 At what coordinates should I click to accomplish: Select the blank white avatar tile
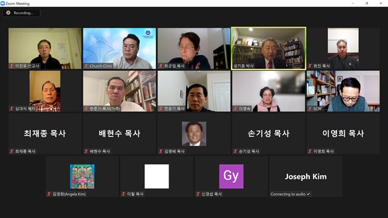156,176
